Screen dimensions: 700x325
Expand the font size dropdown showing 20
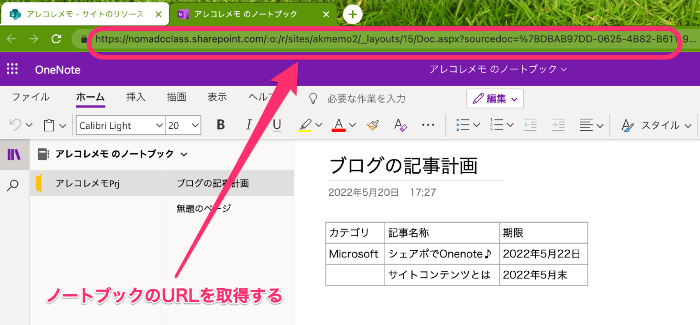point(195,124)
